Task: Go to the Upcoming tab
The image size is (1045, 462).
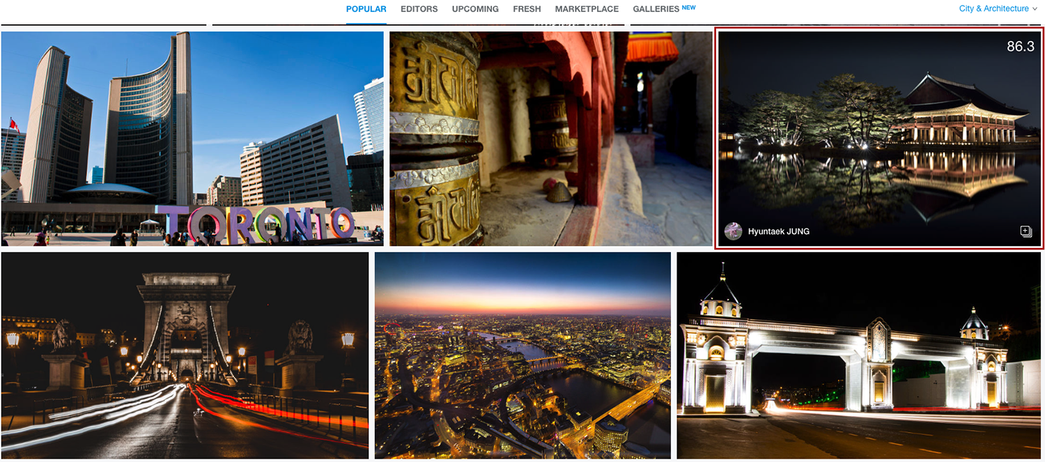Action: [x=475, y=9]
